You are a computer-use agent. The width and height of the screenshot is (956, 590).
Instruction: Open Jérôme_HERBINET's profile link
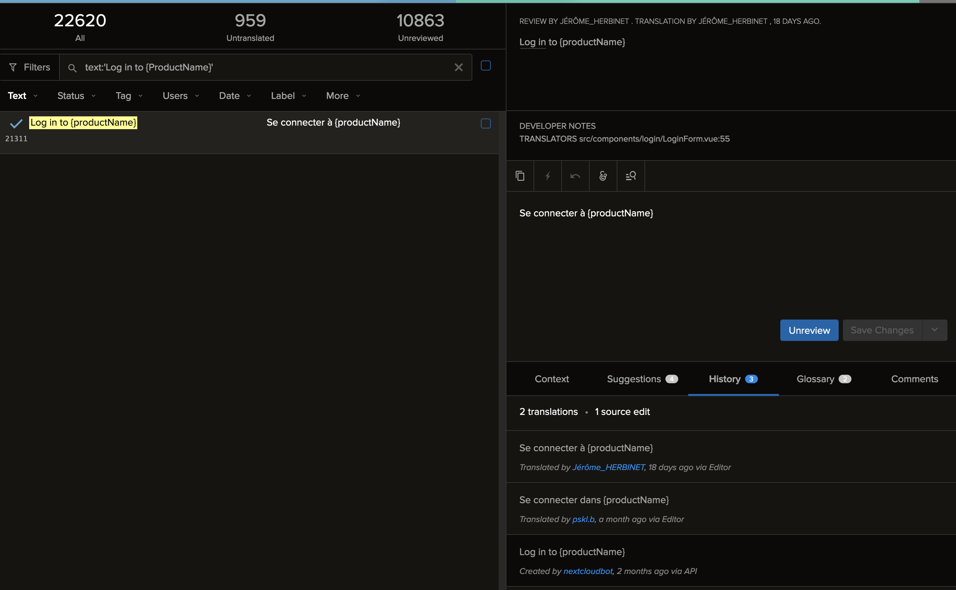pyautogui.click(x=608, y=467)
